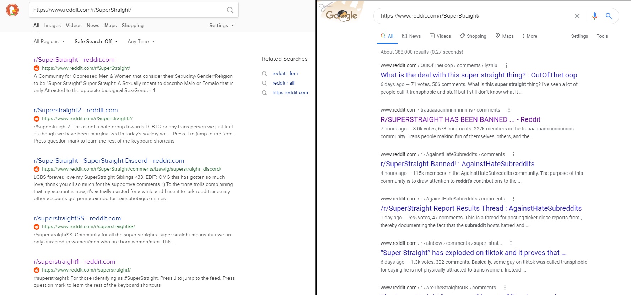Switch to DuckDuckGo Videos tab
This screenshot has height=295, width=631.
[74, 26]
